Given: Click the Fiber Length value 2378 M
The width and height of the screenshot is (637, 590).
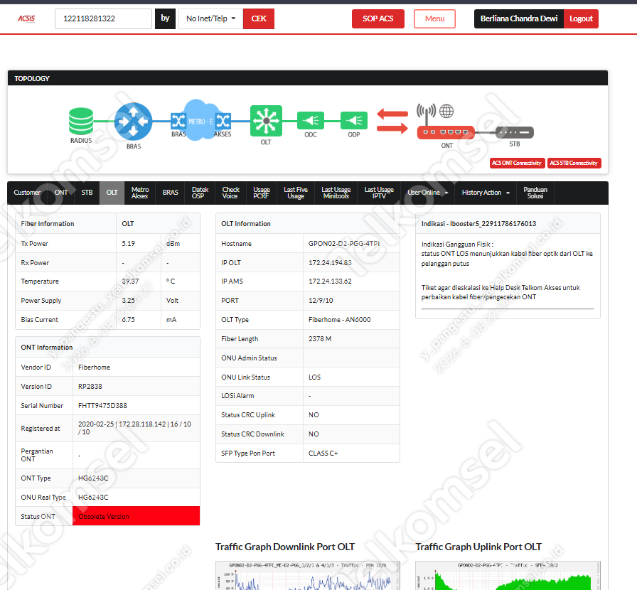Looking at the screenshot, I should (x=320, y=339).
